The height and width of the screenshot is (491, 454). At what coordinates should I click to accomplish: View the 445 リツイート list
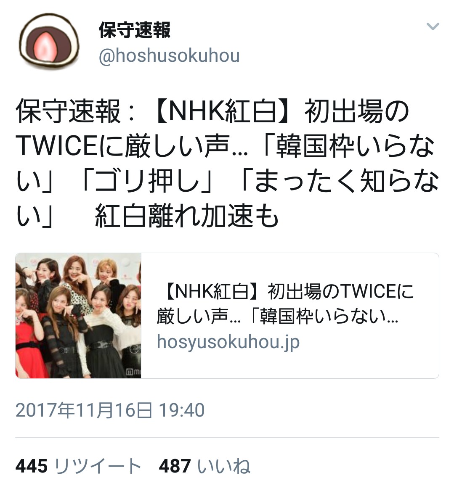[x=78, y=466]
